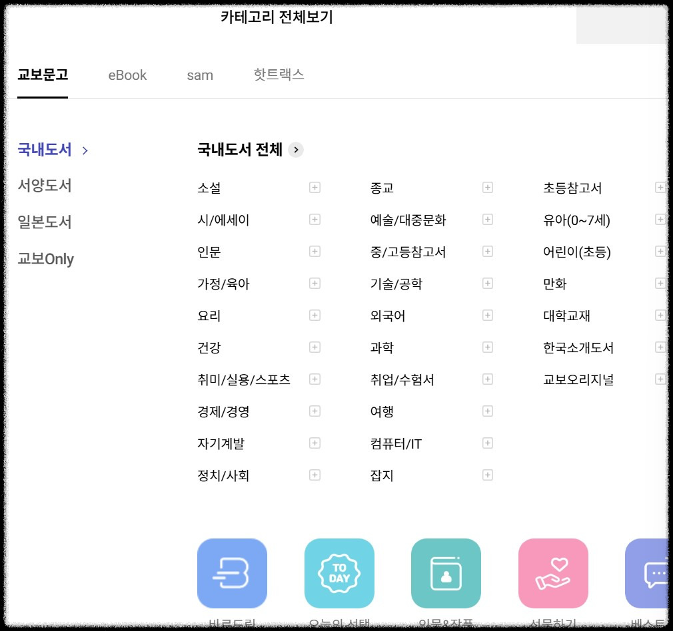The height and width of the screenshot is (631, 673).
Task: Open the 한국소개도서 category link
Action: pos(578,347)
